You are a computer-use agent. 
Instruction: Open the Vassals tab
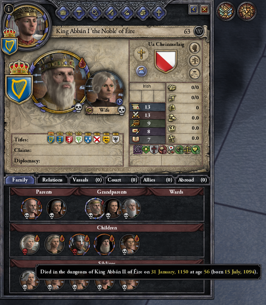pyautogui.click(x=87, y=180)
